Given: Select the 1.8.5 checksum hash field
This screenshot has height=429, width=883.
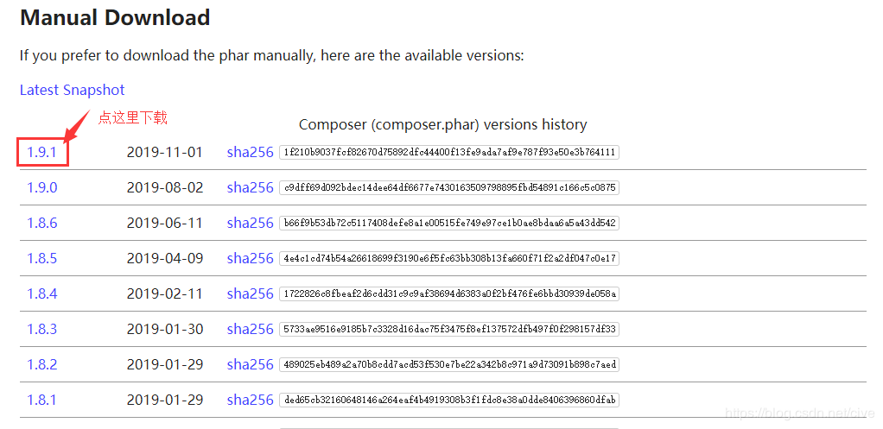Looking at the screenshot, I should tap(448, 259).
